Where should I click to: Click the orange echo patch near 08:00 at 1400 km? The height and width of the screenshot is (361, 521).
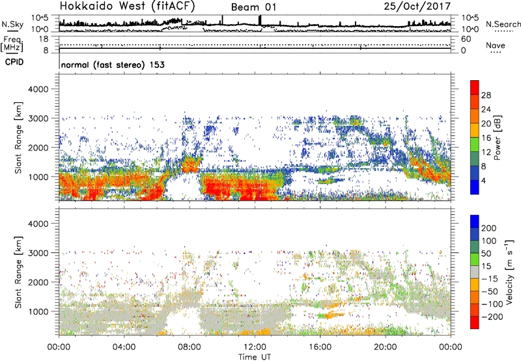click(x=190, y=165)
